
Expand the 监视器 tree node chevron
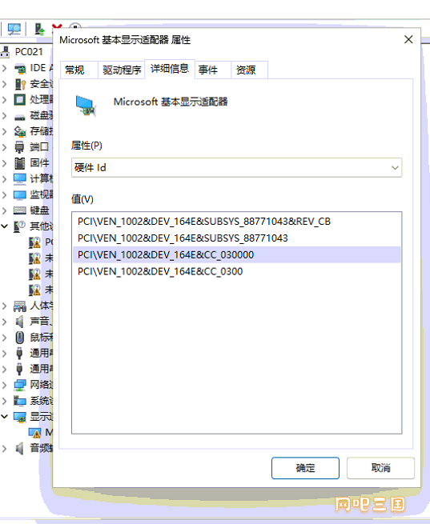tap(4, 194)
